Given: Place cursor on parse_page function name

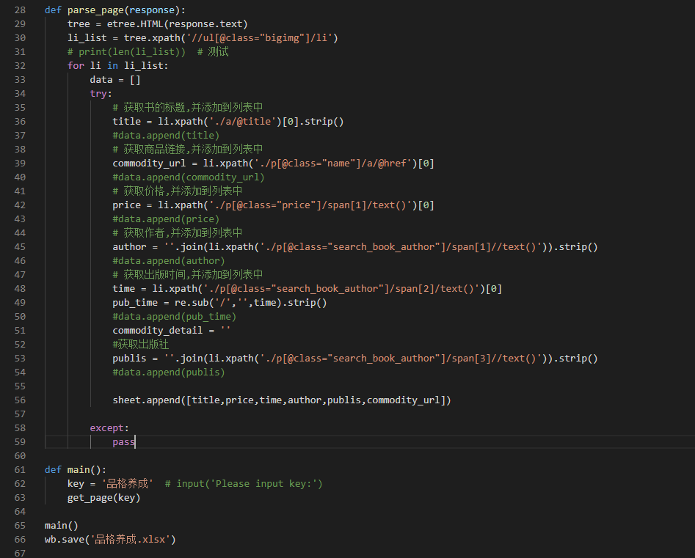Looking at the screenshot, I should (95, 10).
